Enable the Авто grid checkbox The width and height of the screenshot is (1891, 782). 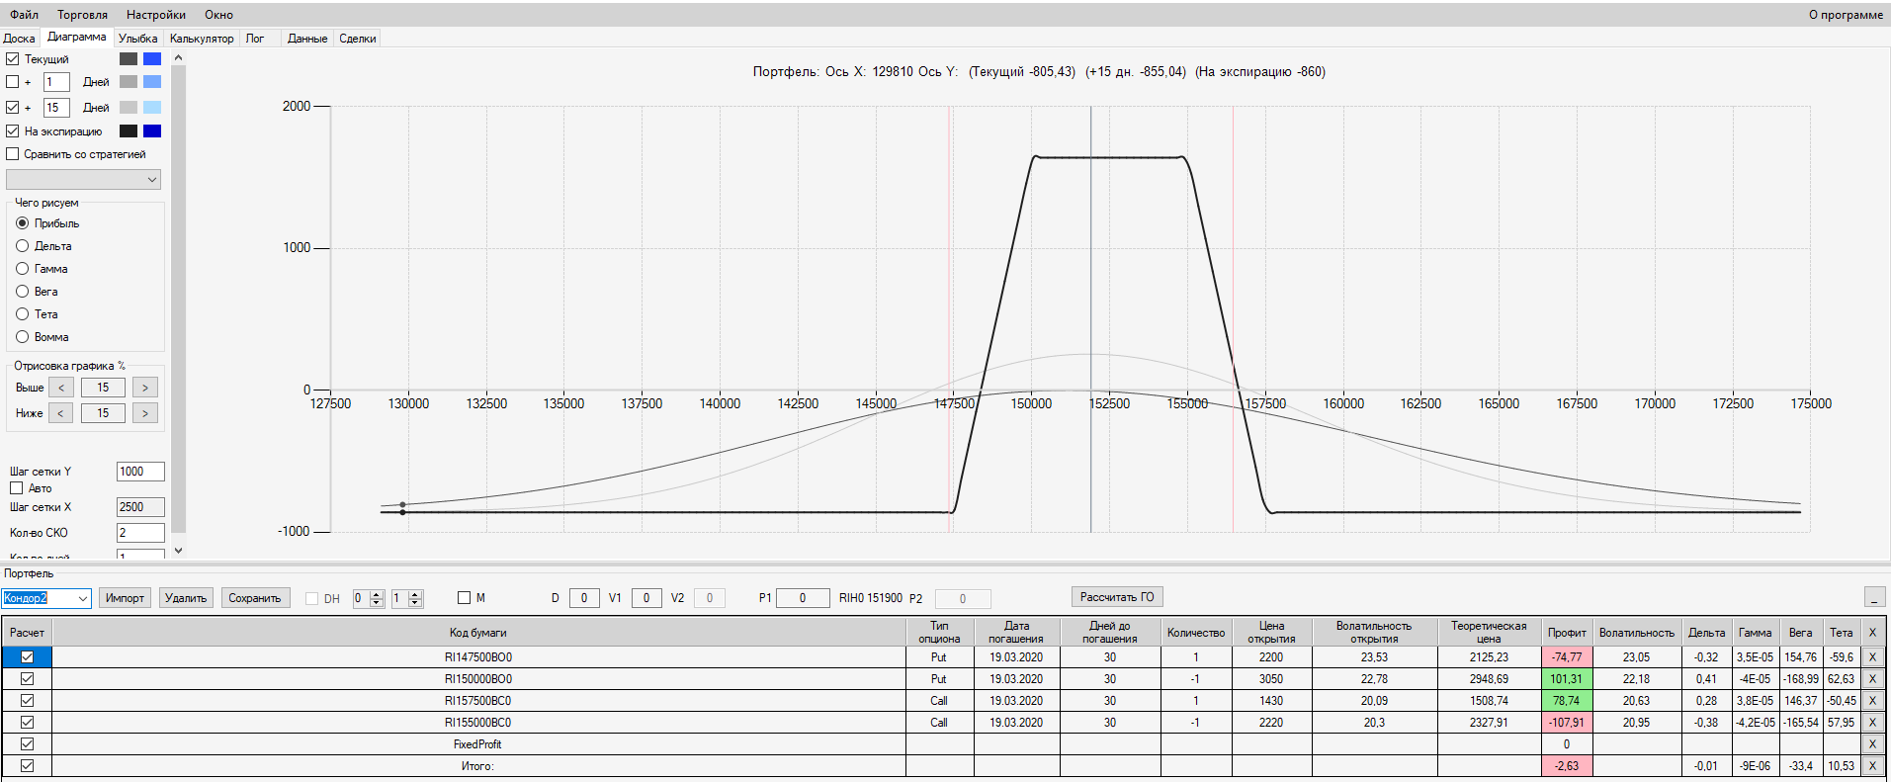pyautogui.click(x=17, y=488)
